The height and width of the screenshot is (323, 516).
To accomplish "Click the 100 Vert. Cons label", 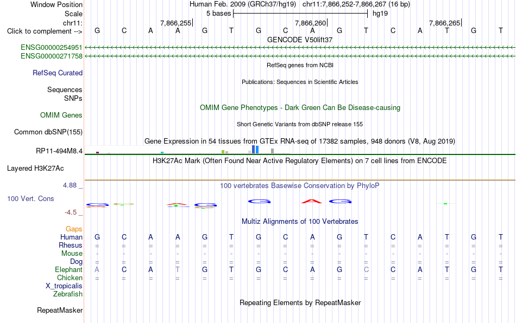I will 30,198.
